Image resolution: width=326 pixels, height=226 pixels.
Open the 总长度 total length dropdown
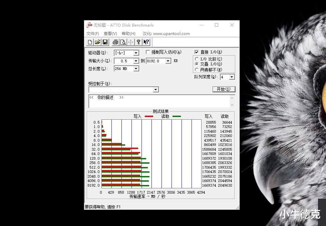click(135, 68)
